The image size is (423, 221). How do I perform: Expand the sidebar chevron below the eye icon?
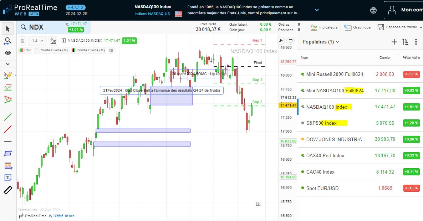pyautogui.click(x=8, y=64)
